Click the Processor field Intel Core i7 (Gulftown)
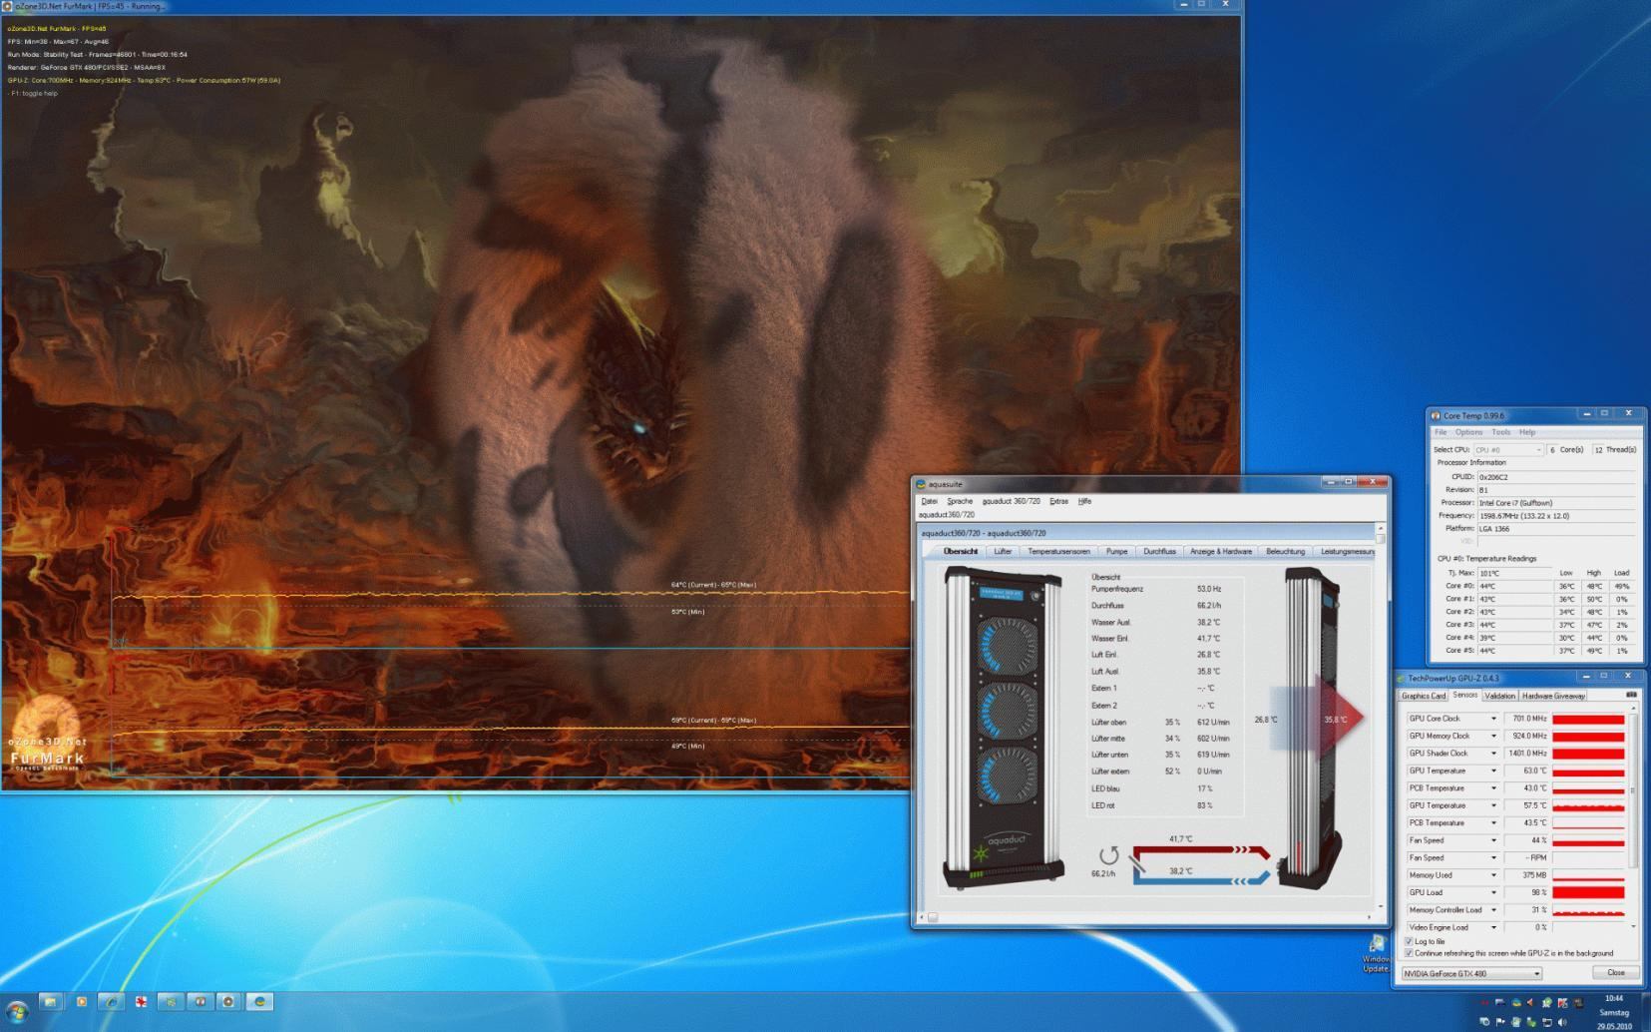 click(1556, 503)
